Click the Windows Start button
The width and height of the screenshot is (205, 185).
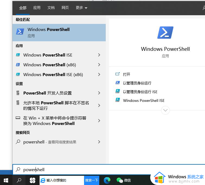click(x=6, y=180)
